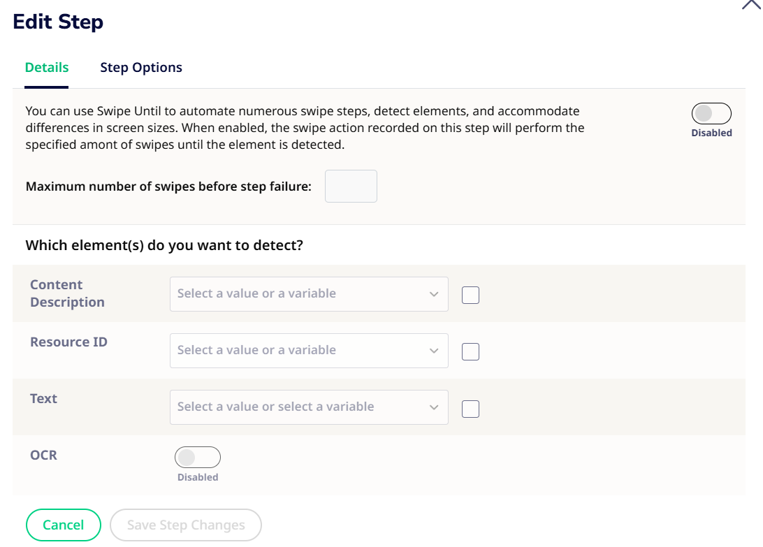The width and height of the screenshot is (763, 547).
Task: Click the Content Description dropdown chevron
Action: [x=434, y=293]
